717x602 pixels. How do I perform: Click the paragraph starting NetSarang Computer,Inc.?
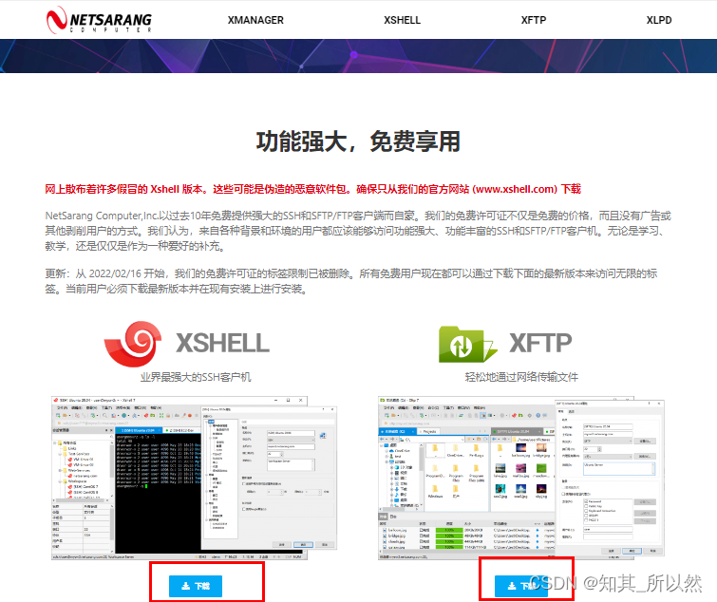pyautogui.click(x=358, y=231)
